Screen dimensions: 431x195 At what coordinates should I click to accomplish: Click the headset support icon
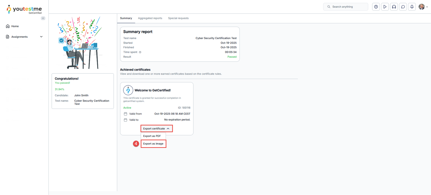tap(394, 7)
